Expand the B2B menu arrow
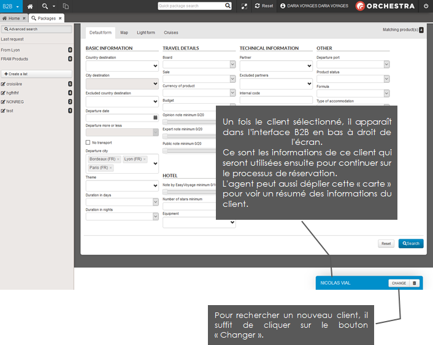 pyautogui.click(x=18, y=6)
